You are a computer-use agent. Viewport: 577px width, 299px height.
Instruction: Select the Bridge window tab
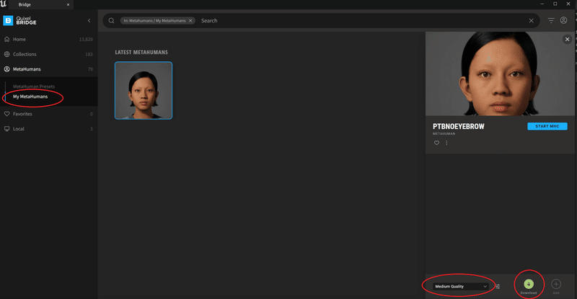[41, 5]
